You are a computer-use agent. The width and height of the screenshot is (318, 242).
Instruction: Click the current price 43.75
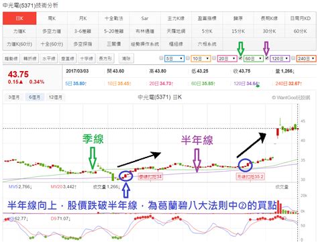click(x=18, y=74)
